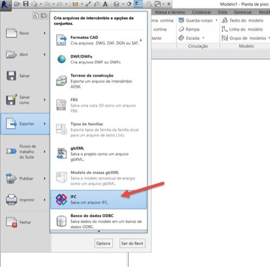Open the Guarda-corpo dropdown arrow
270x267 pixels.
[217, 20]
